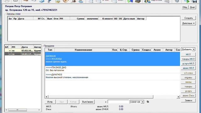Viewport: 201px width, 113px height.
Task: Click the оплачено column header in orders
Action: coord(92,19)
